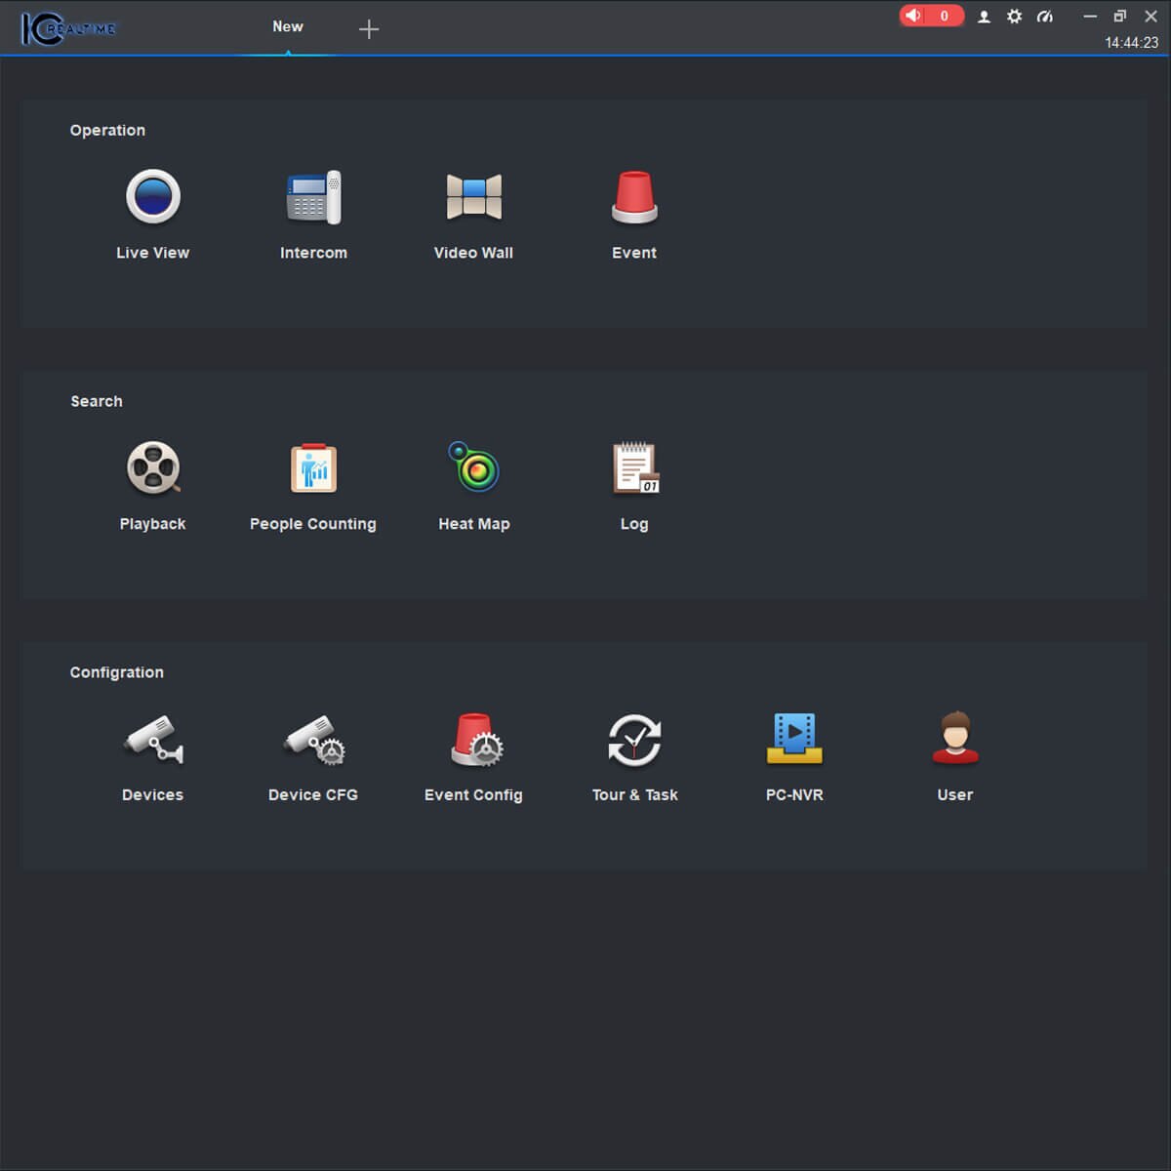Open Playback film reel icon
1171x1171 pixels.
tap(153, 468)
